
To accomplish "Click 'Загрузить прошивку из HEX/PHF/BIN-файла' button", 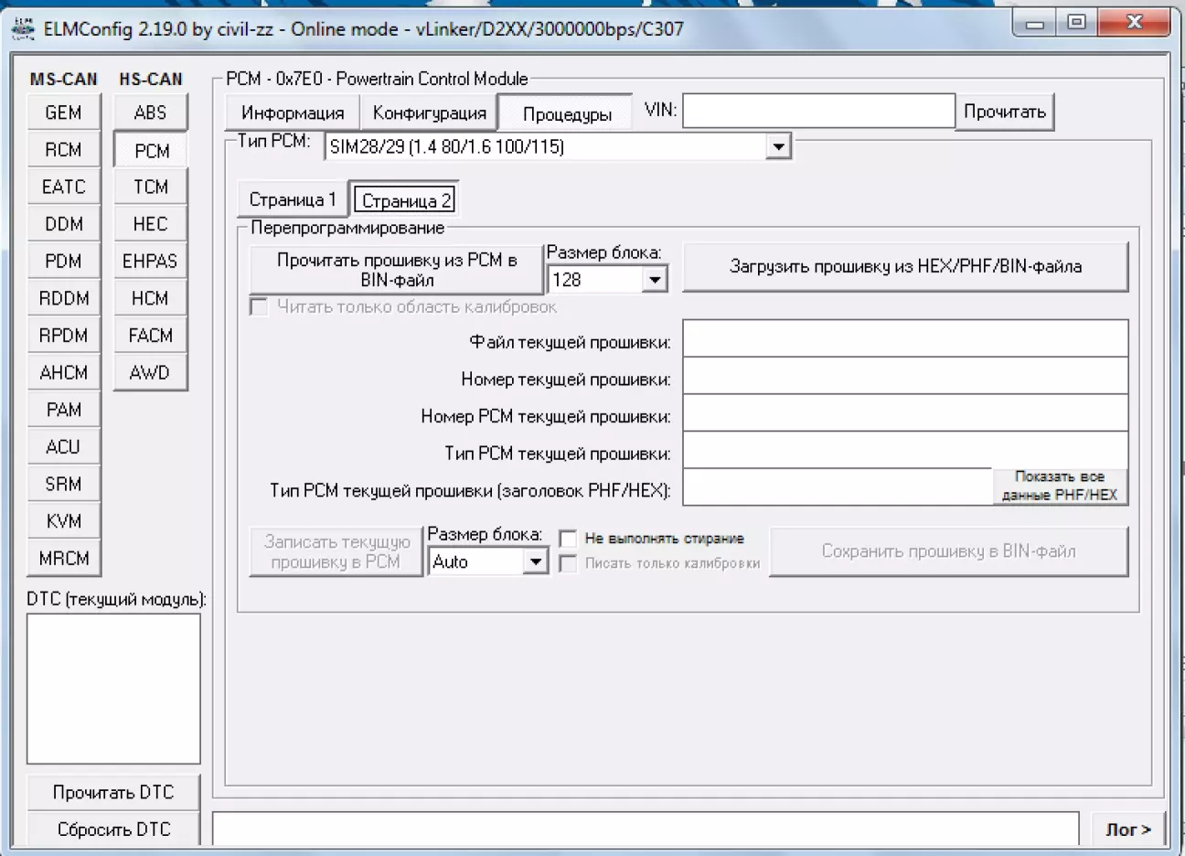I will [x=905, y=267].
